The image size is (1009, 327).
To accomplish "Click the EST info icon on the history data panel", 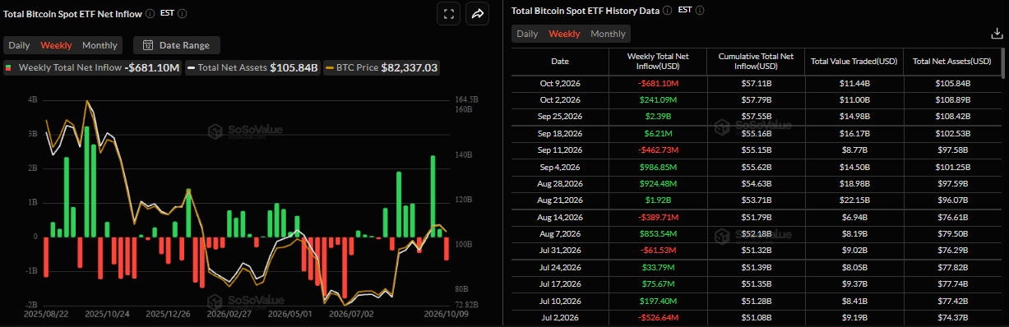I will tap(699, 11).
